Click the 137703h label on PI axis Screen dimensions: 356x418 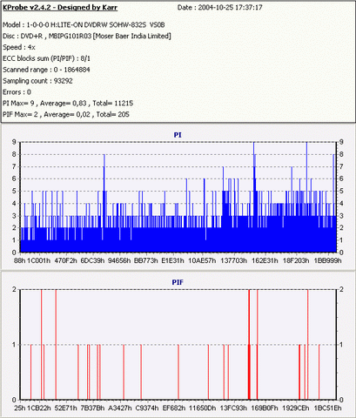233,260
